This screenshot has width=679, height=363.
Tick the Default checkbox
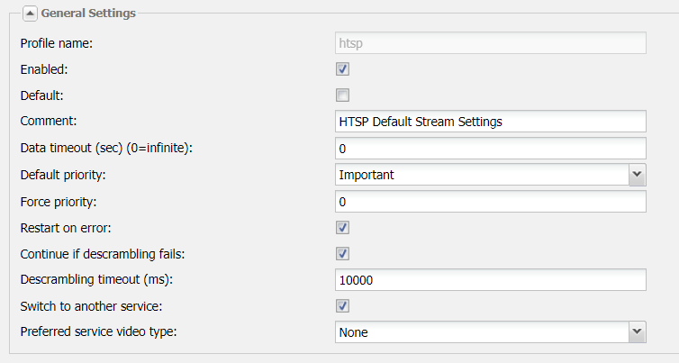pyautogui.click(x=342, y=95)
